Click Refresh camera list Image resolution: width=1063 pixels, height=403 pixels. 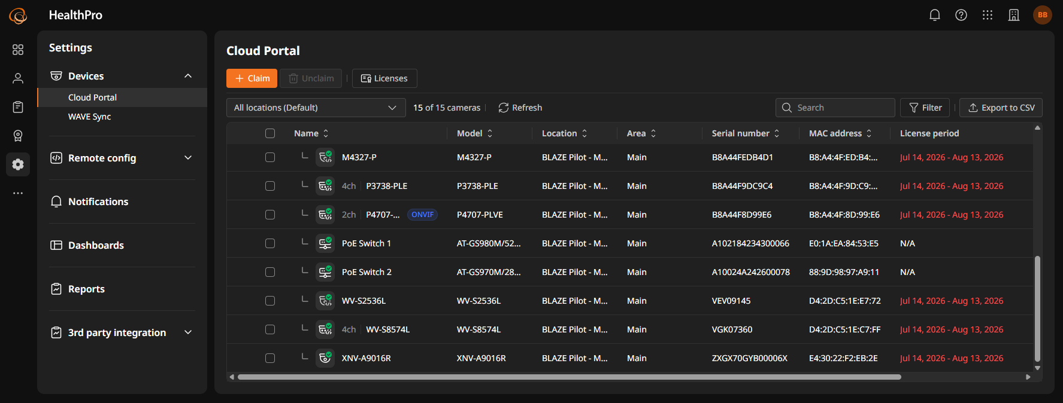click(x=520, y=108)
